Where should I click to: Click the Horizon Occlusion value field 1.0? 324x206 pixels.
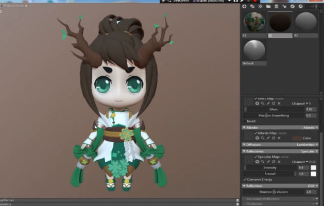click(x=311, y=192)
